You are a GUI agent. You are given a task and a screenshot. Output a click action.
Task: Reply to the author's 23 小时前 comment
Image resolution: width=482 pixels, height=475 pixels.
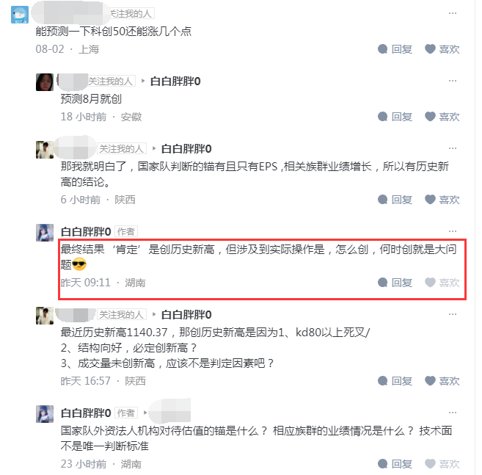pyautogui.click(x=395, y=463)
